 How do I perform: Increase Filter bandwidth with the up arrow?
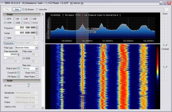19,54
